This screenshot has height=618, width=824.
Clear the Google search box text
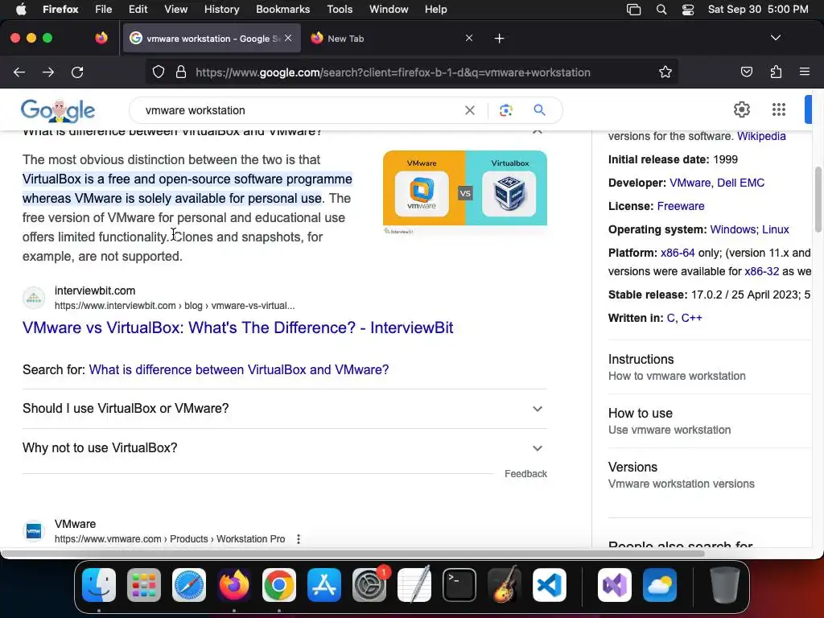point(470,110)
